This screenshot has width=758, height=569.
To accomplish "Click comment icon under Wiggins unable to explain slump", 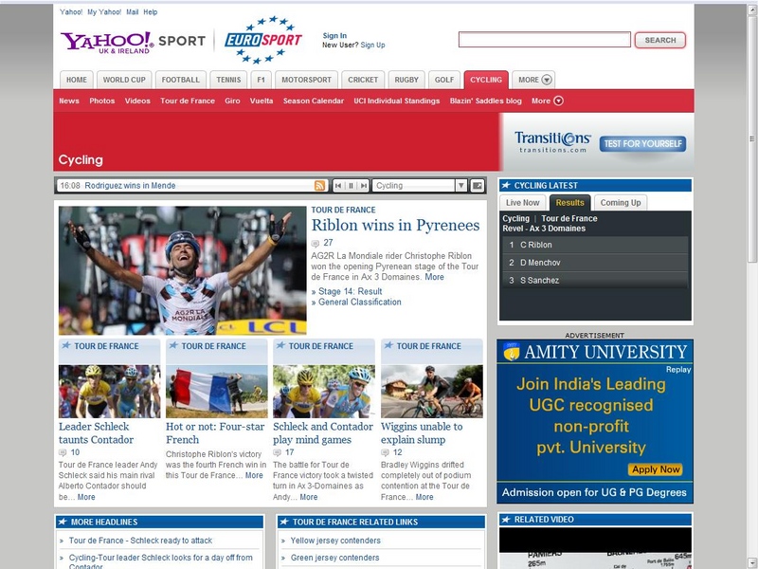I will pyautogui.click(x=385, y=453).
